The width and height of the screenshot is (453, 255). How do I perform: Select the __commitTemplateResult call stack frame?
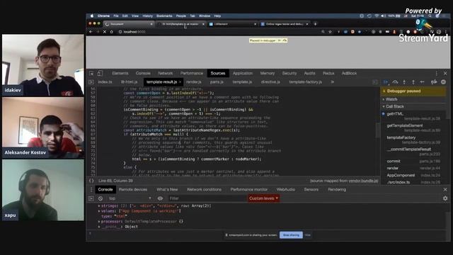click(413, 152)
